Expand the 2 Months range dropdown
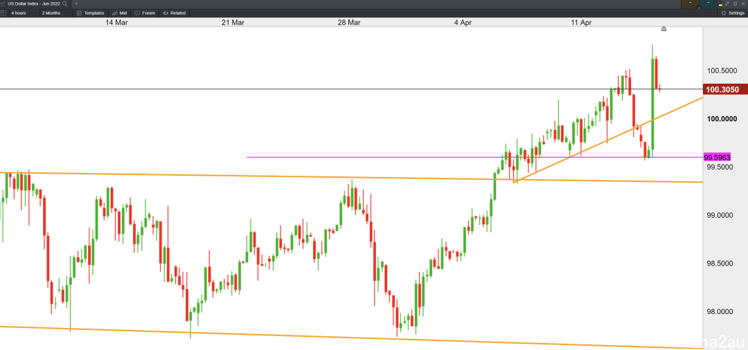 [x=51, y=13]
